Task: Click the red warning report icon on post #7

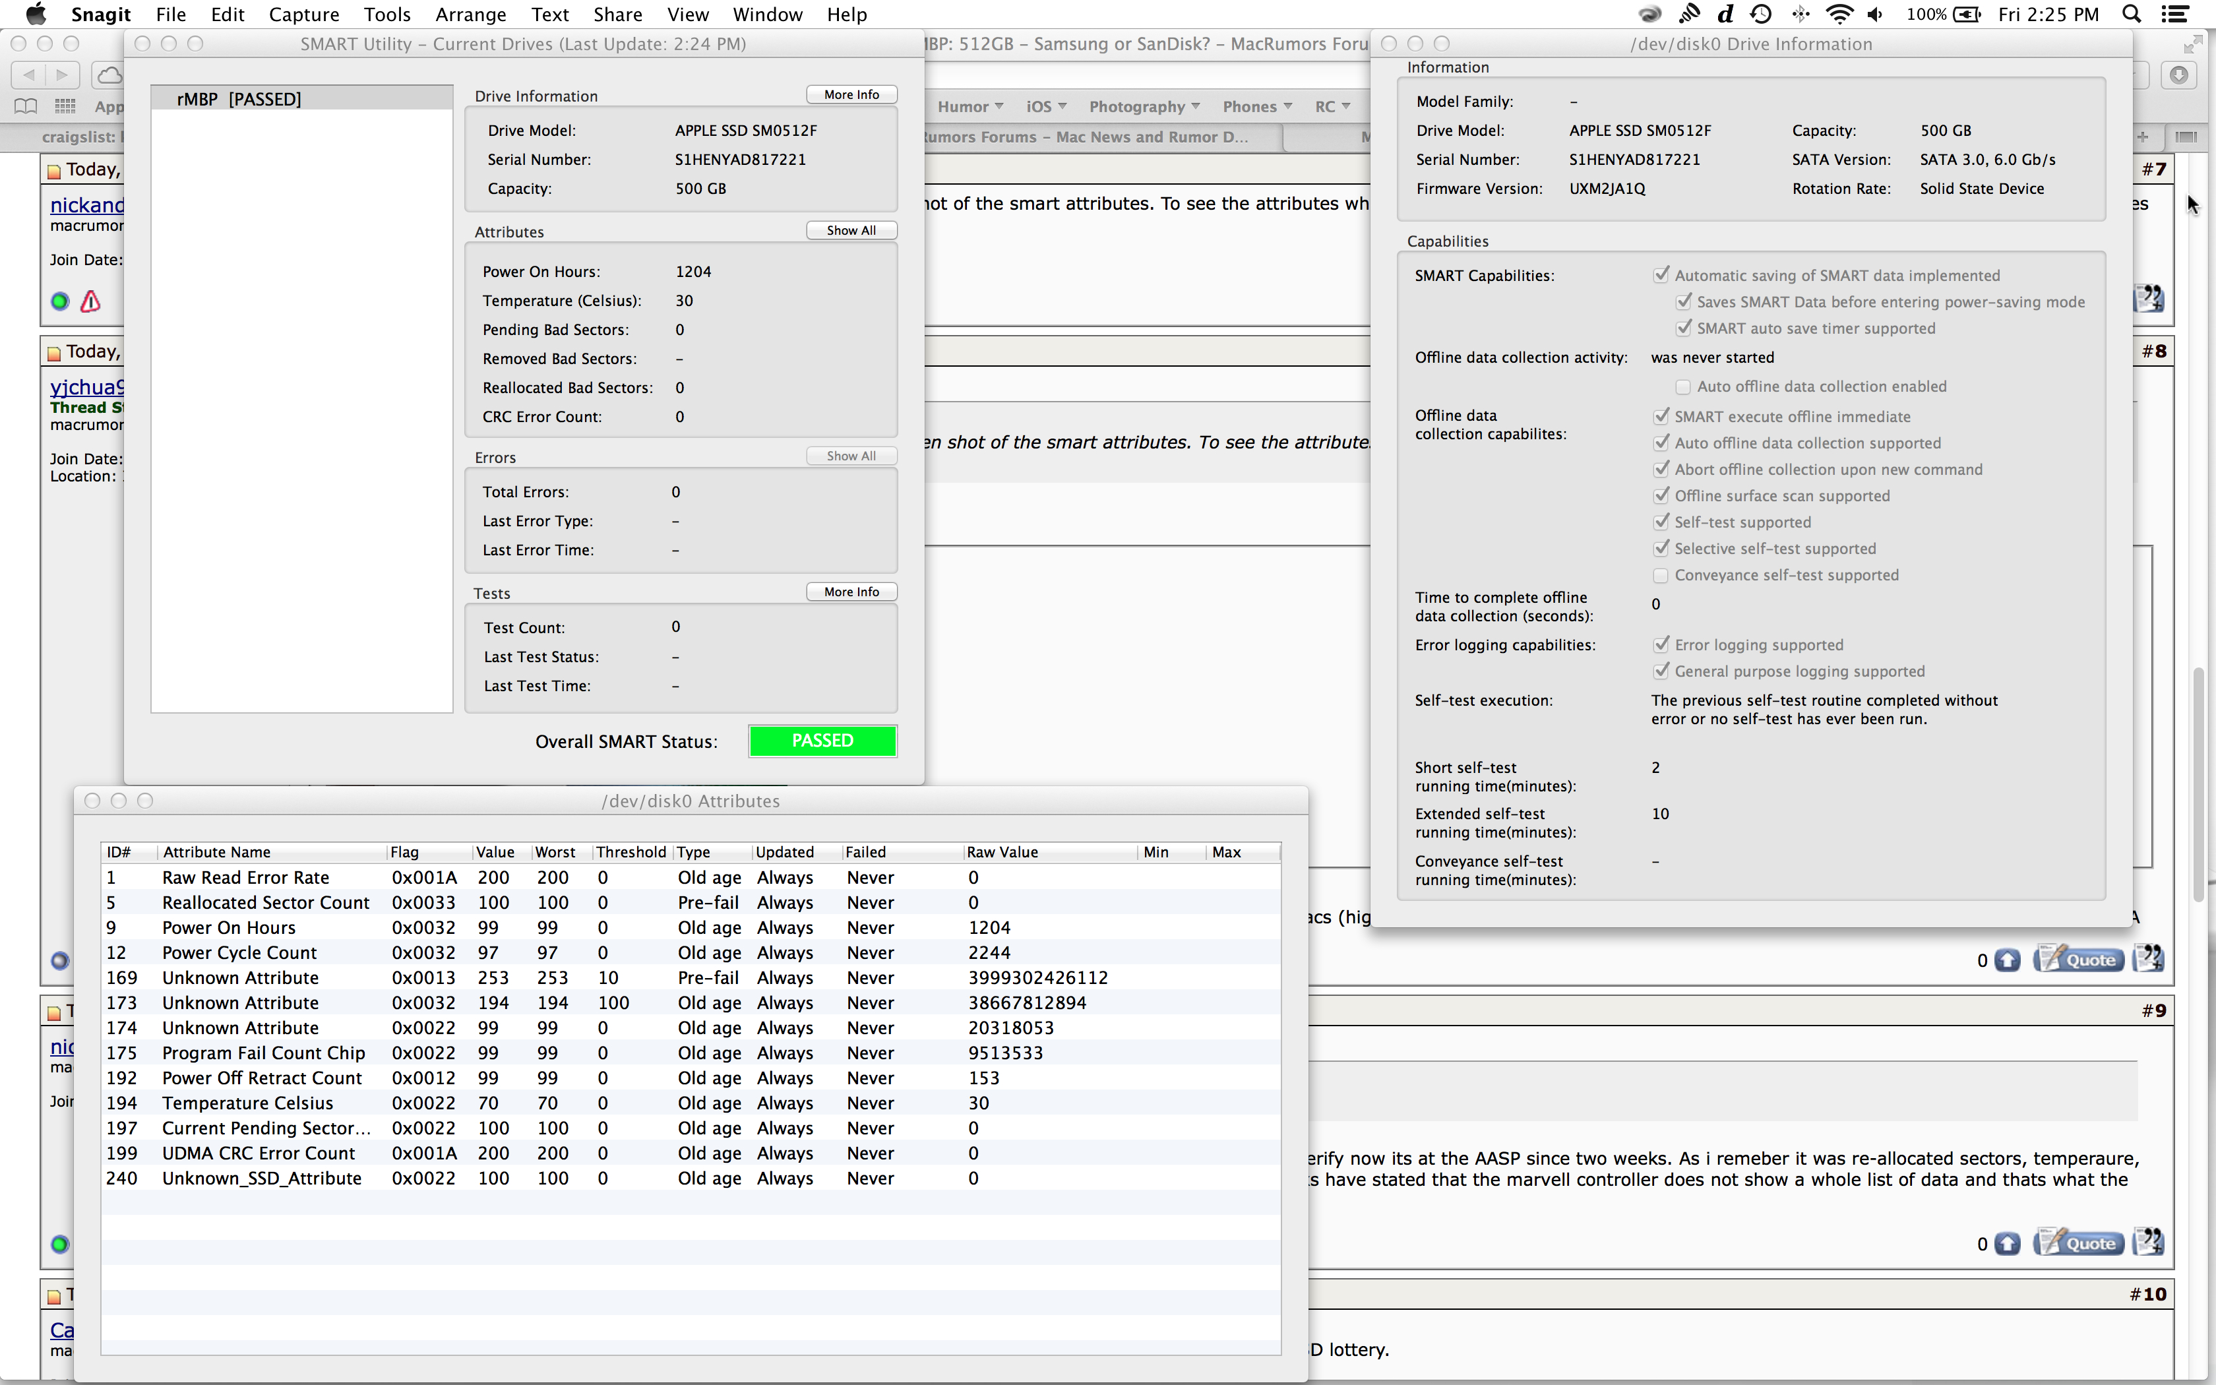Action: [x=90, y=301]
